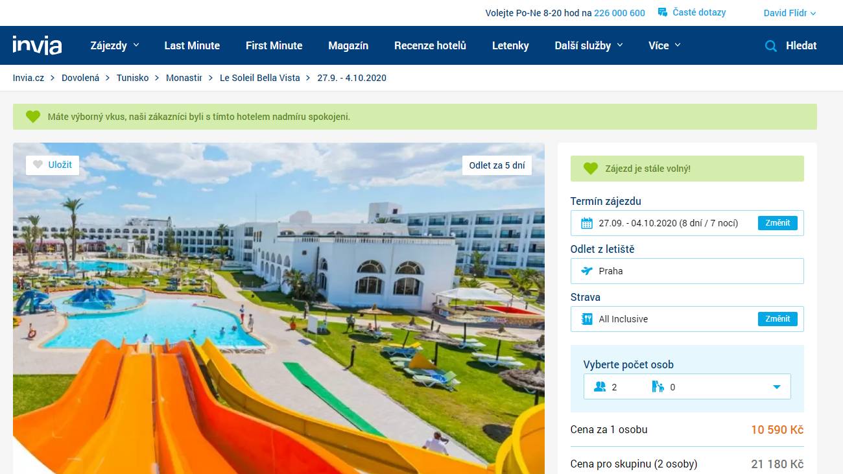Viewport: 843px width, 474px height.
Task: Click the cutlery icon beside All Inclusive
Action: pyautogui.click(x=587, y=319)
